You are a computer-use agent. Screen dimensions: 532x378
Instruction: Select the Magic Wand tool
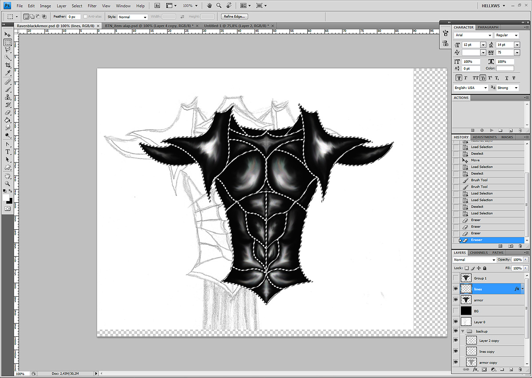(x=8, y=58)
